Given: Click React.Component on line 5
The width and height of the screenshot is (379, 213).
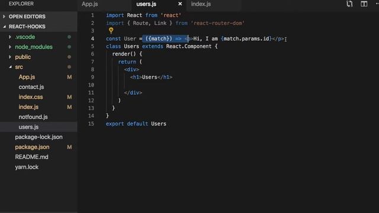Looking at the screenshot, I should coord(189,46).
